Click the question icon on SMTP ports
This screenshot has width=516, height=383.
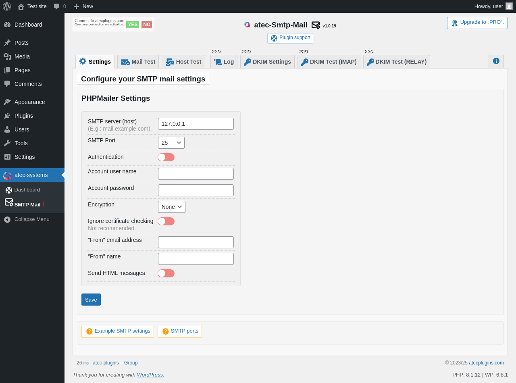[x=166, y=331]
